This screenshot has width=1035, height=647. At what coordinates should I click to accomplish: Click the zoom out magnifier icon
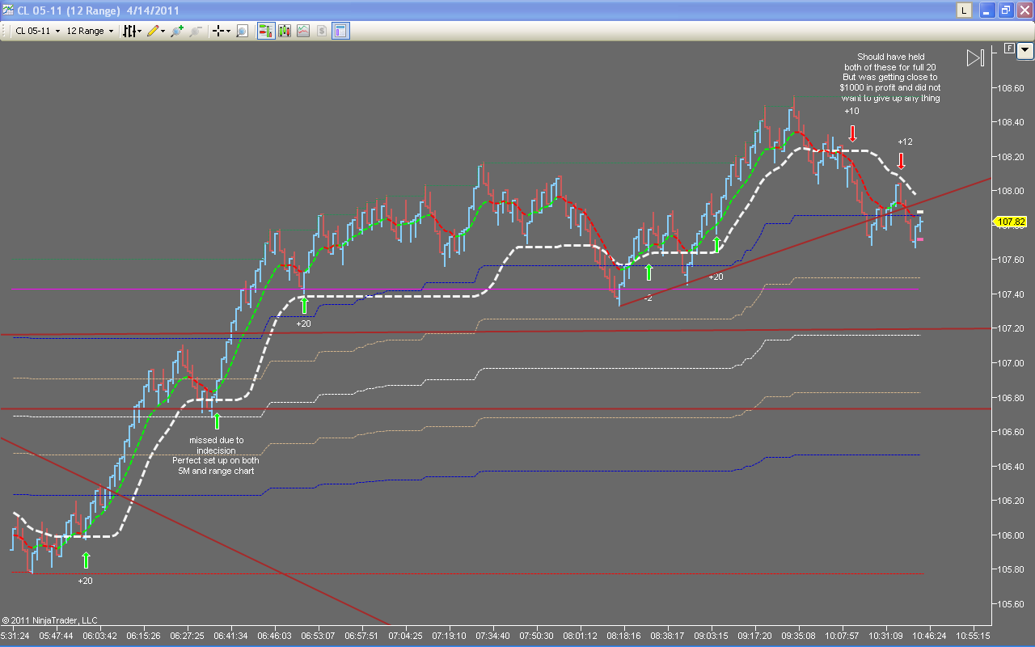[196, 31]
